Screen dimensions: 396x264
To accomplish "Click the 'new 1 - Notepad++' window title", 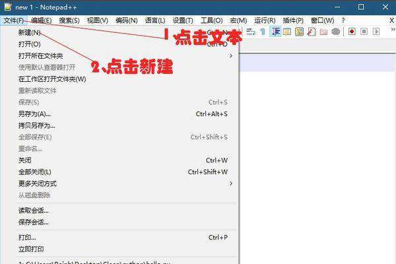I will 46,7.
